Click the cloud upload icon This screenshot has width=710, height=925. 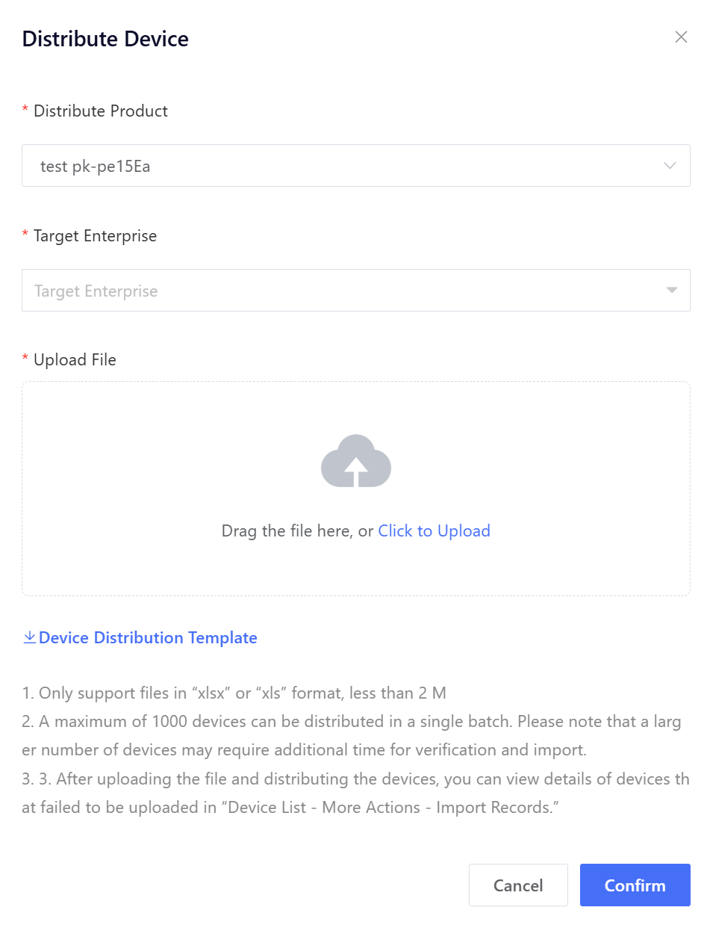[356, 461]
